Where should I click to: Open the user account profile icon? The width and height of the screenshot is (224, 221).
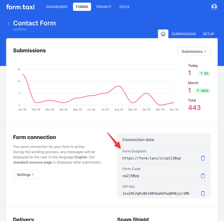coord(214,7)
